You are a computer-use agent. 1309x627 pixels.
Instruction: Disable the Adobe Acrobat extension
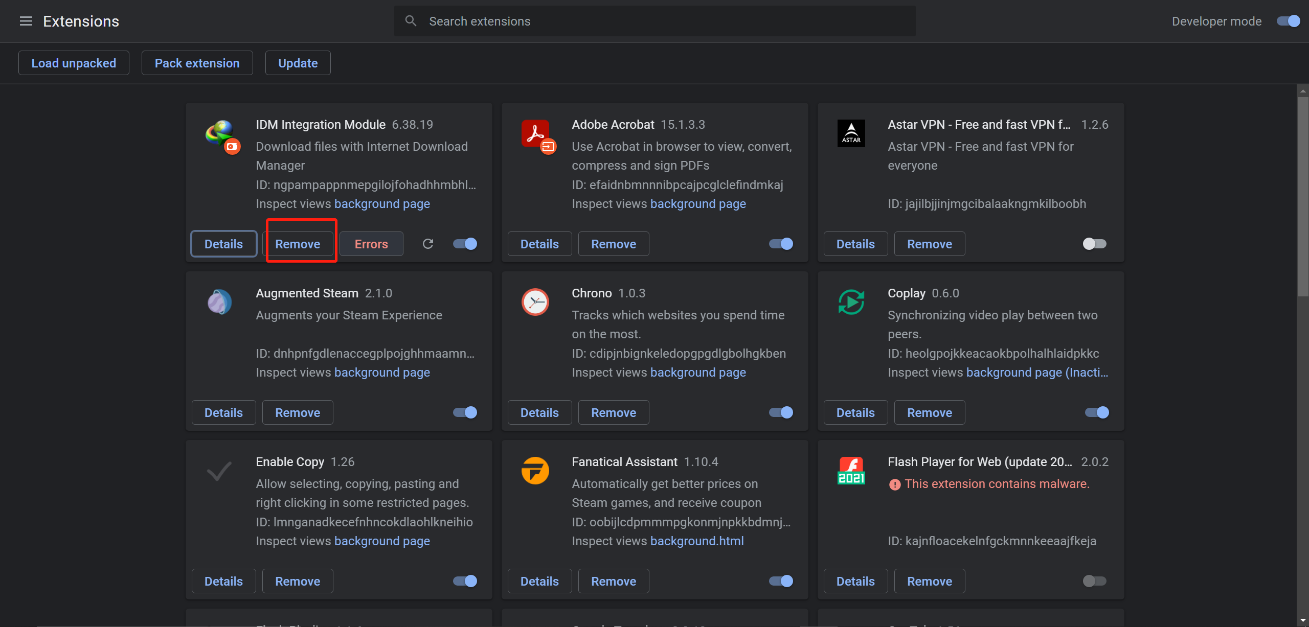781,244
